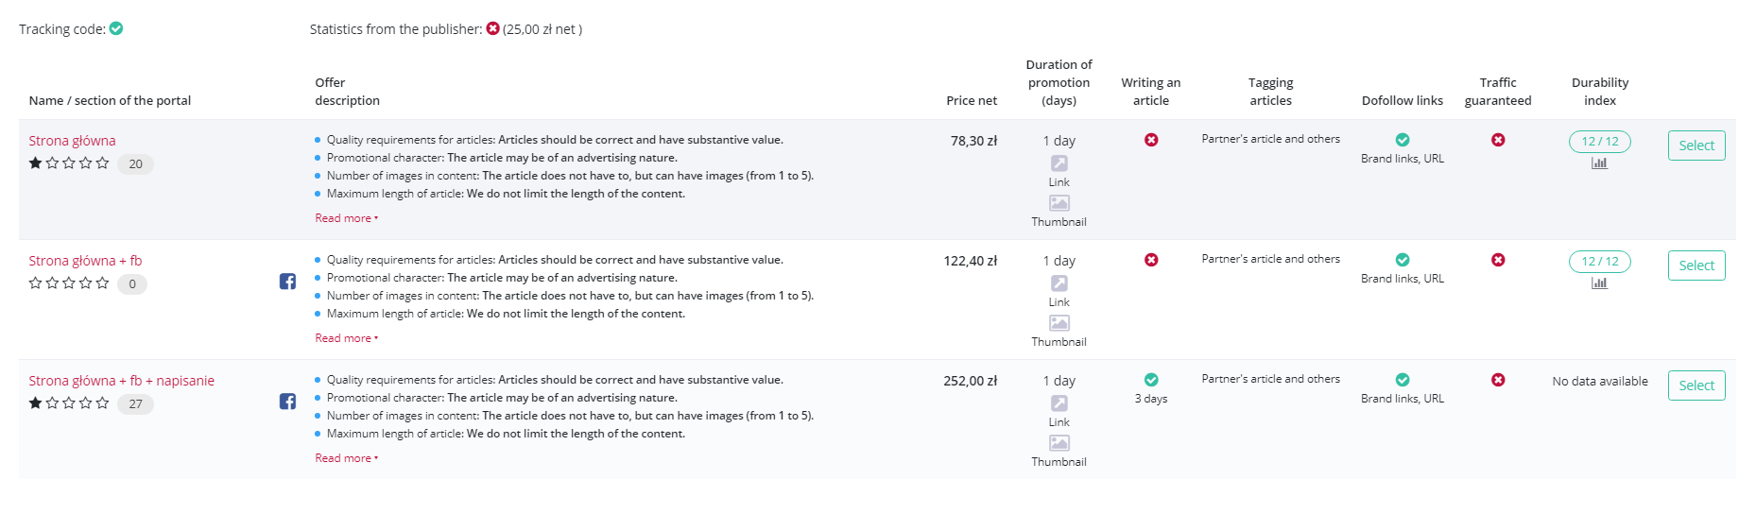The width and height of the screenshot is (1756, 531).
Task: Click red Traffic guaranteed cross in first row
Action: pyautogui.click(x=1498, y=140)
